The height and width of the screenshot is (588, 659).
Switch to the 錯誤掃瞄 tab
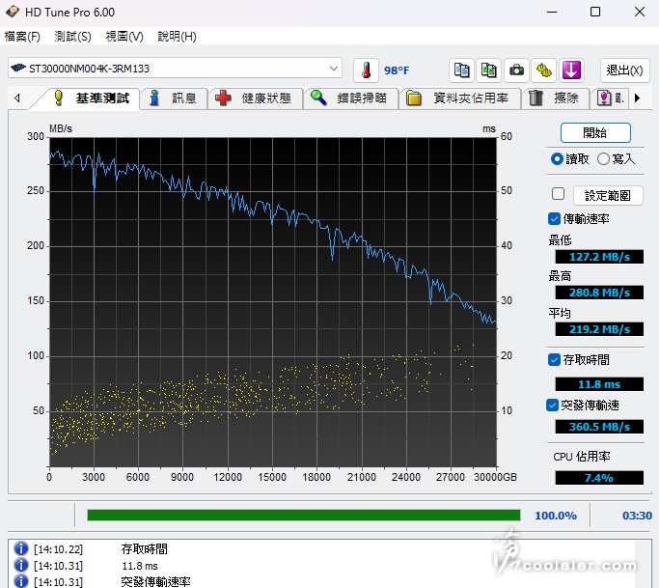click(x=350, y=98)
